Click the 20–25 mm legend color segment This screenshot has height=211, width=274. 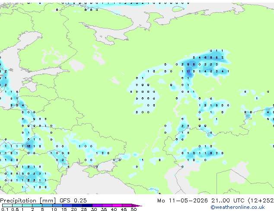[x=77, y=205]
